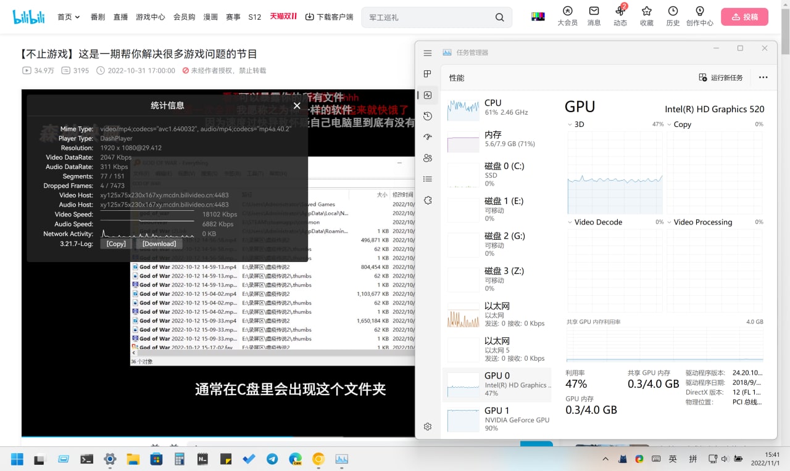This screenshot has width=790, height=471.
Task: Open 游戏中心 in the bilibili nav bar
Action: coord(150,17)
